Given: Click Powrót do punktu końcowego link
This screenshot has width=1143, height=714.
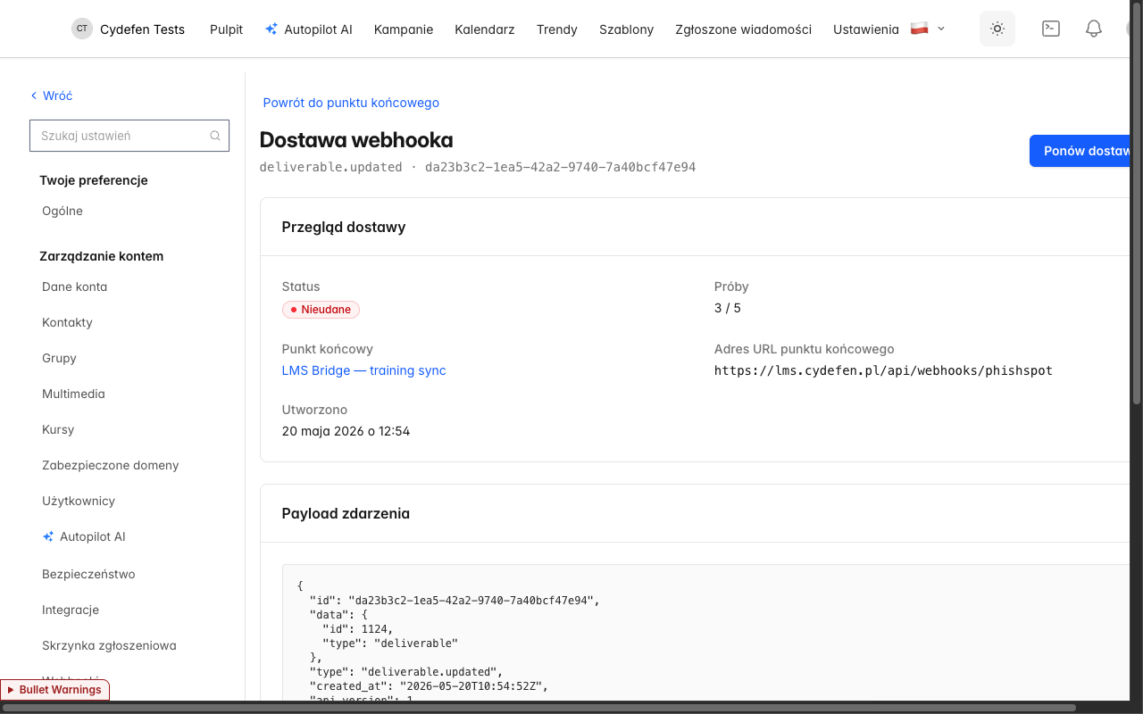Looking at the screenshot, I should (x=351, y=103).
